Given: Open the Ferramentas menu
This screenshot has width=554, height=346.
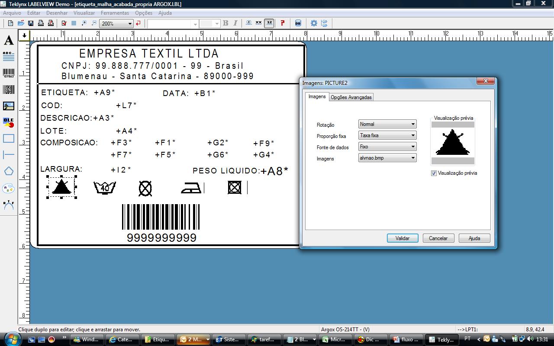Looking at the screenshot, I should [115, 13].
